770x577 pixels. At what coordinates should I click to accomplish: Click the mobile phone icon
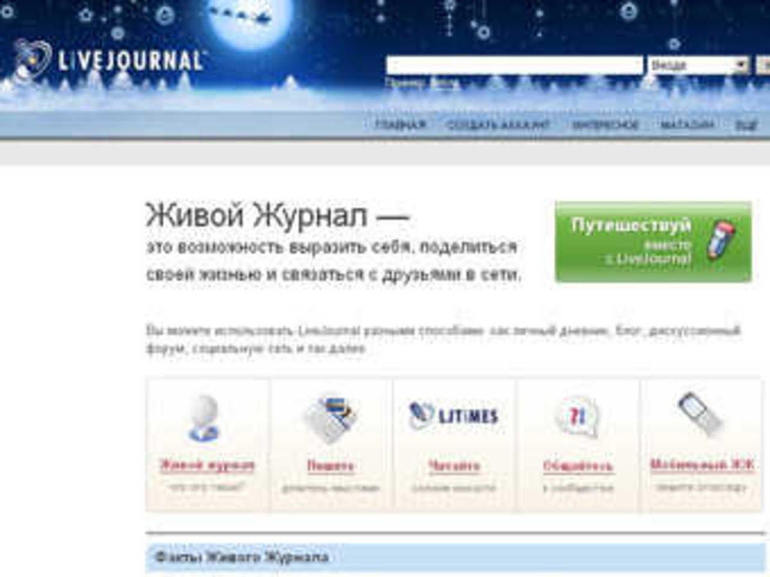click(x=700, y=414)
